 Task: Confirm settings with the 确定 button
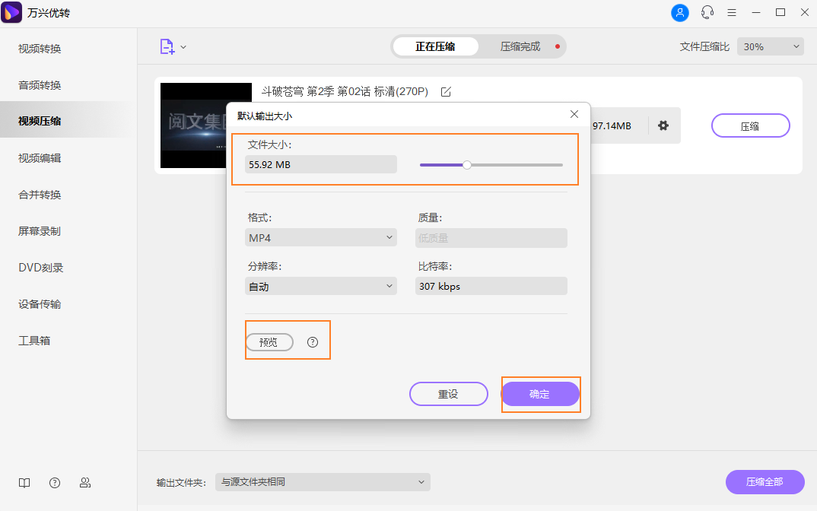point(540,394)
